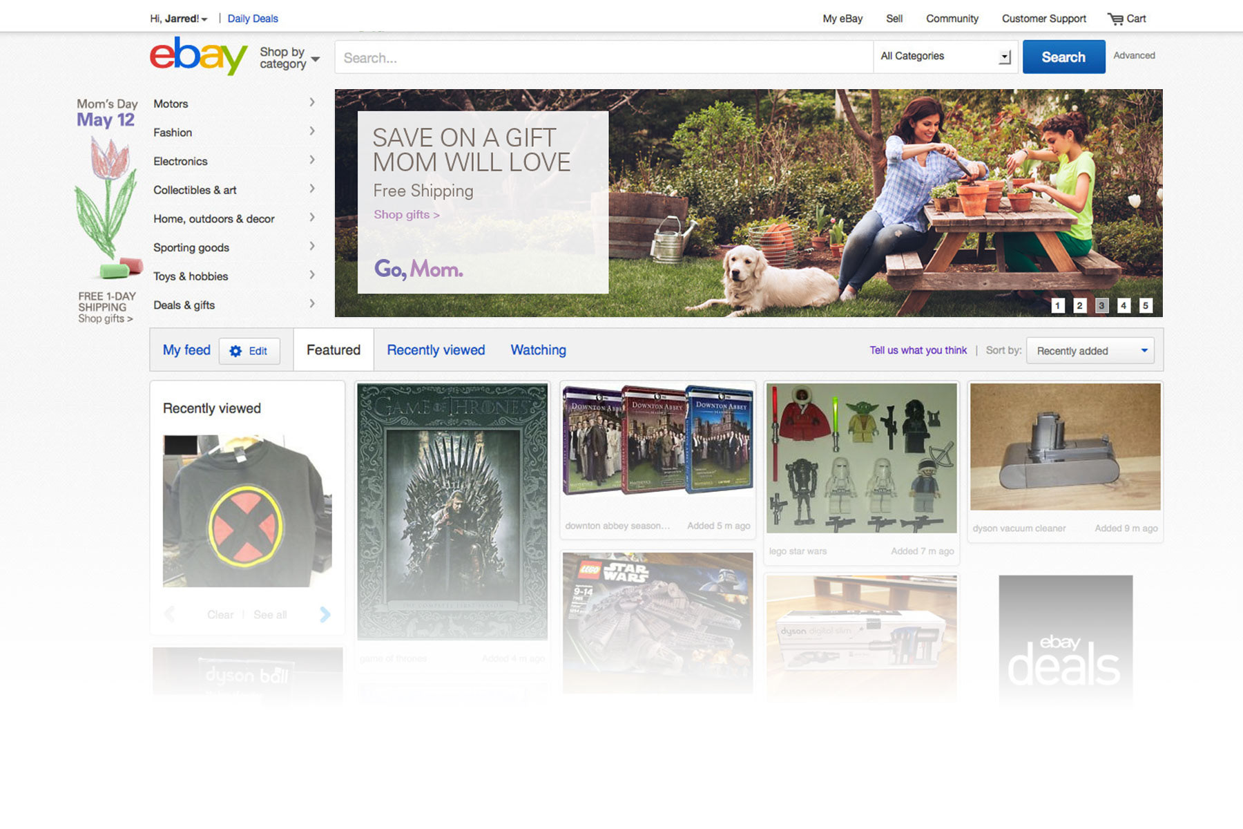Open the Daily Deals link
The width and height of the screenshot is (1243, 829).
point(253,19)
